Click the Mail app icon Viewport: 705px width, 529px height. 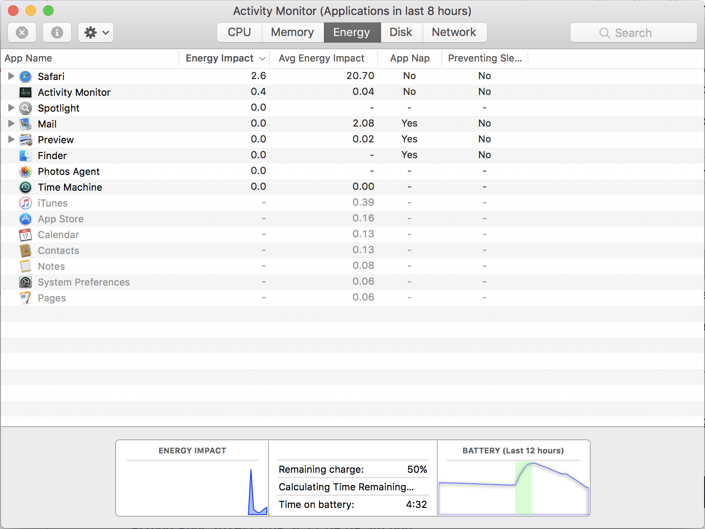click(25, 124)
